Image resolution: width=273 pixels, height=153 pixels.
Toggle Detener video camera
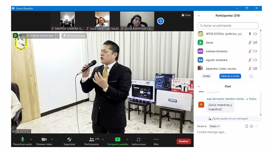point(44,139)
